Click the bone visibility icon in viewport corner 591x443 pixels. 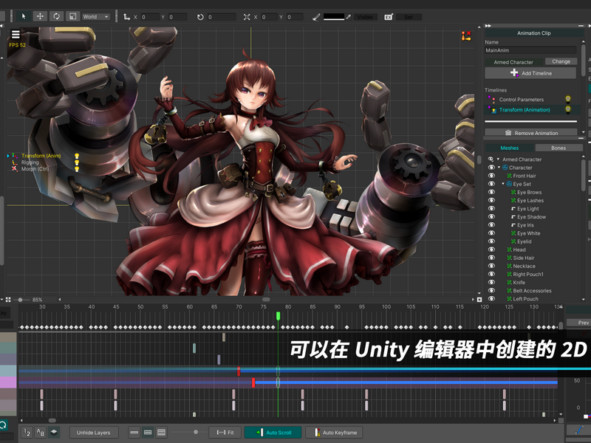(466, 35)
